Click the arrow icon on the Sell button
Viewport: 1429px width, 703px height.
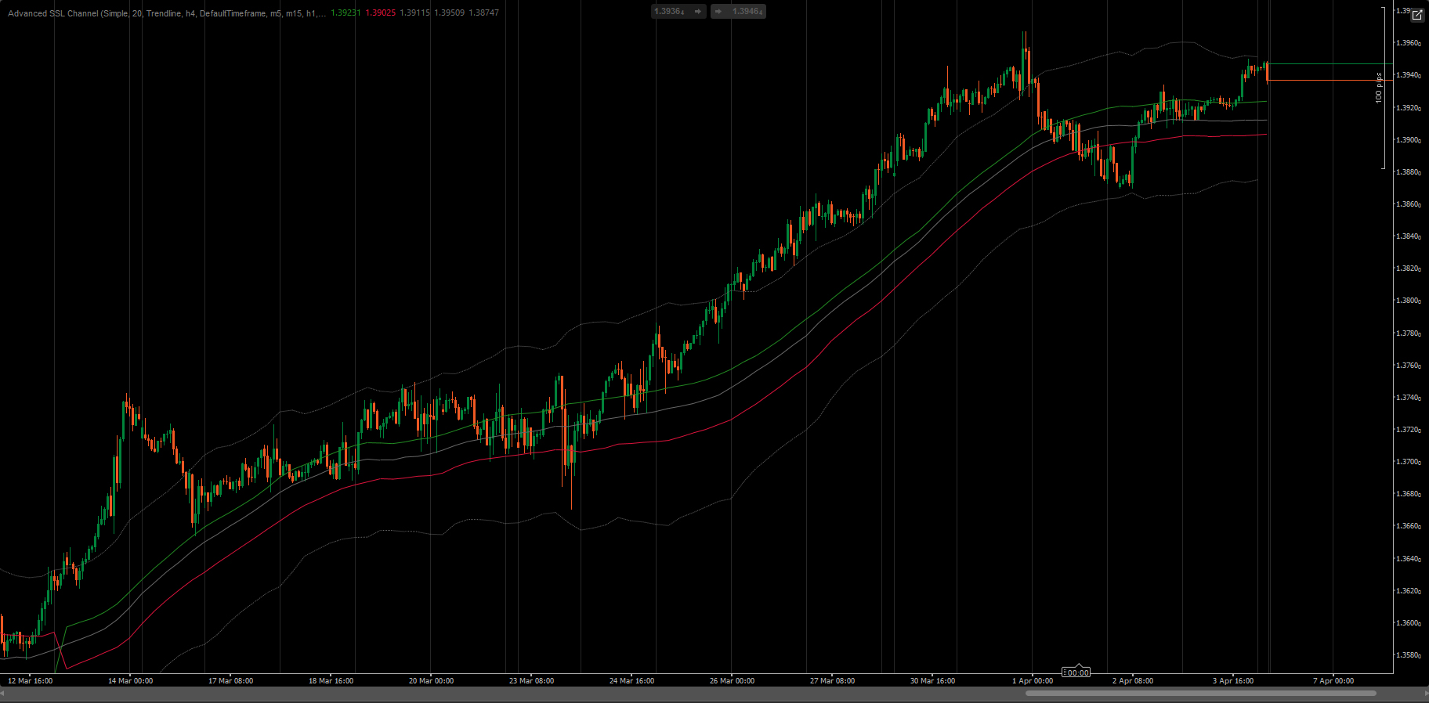(698, 12)
